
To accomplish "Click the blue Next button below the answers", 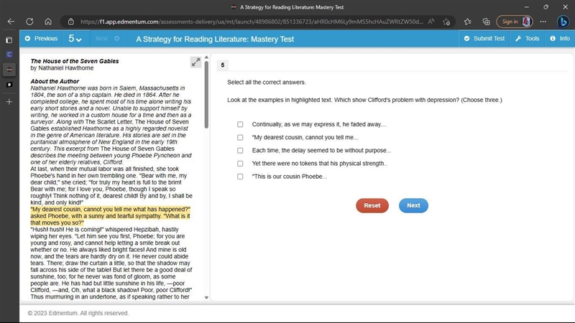I will click(x=413, y=205).
